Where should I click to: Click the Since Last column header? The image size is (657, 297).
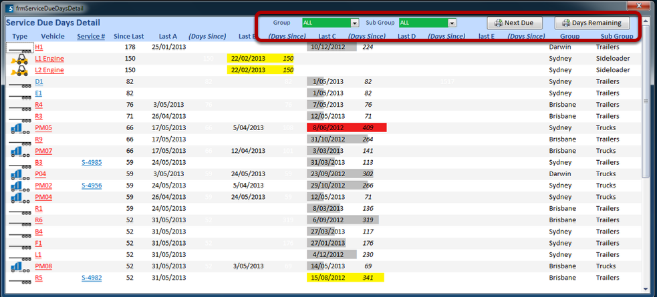tap(128, 37)
